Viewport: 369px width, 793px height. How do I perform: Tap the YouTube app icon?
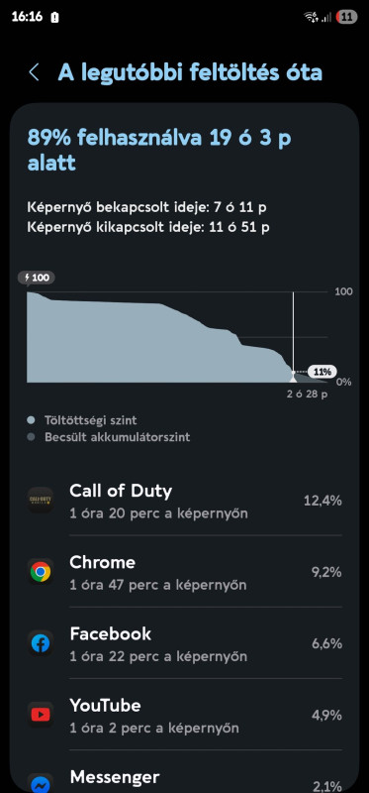coord(41,715)
